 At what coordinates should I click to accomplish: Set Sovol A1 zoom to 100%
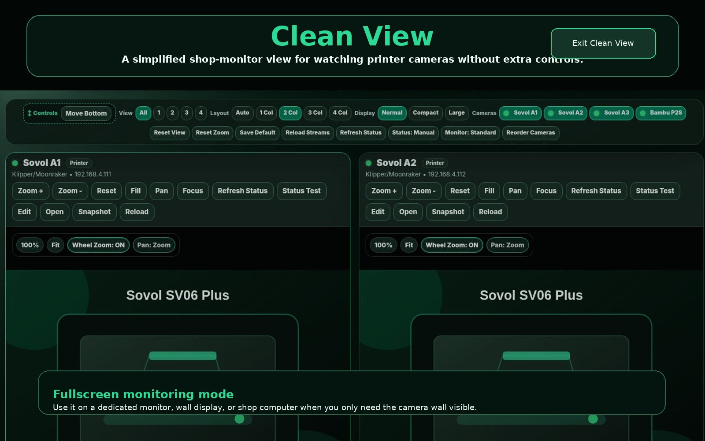pos(30,245)
